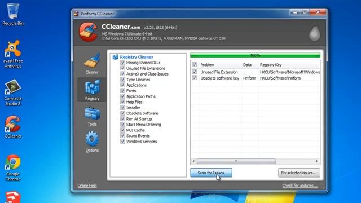Uncheck the Obsolete software key result row

coord(194,78)
